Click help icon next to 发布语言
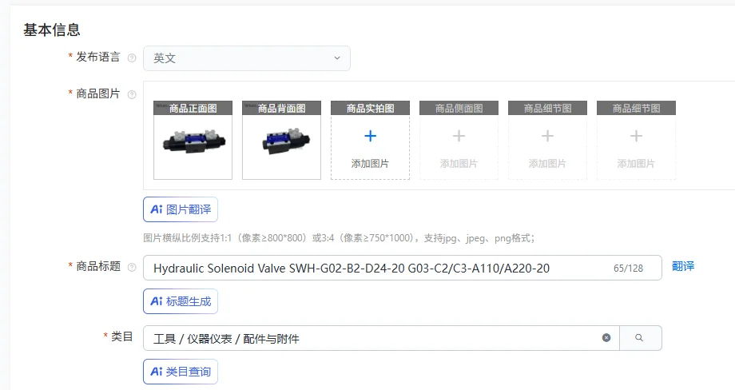Viewport: 735px width, 390px height. [x=132, y=58]
